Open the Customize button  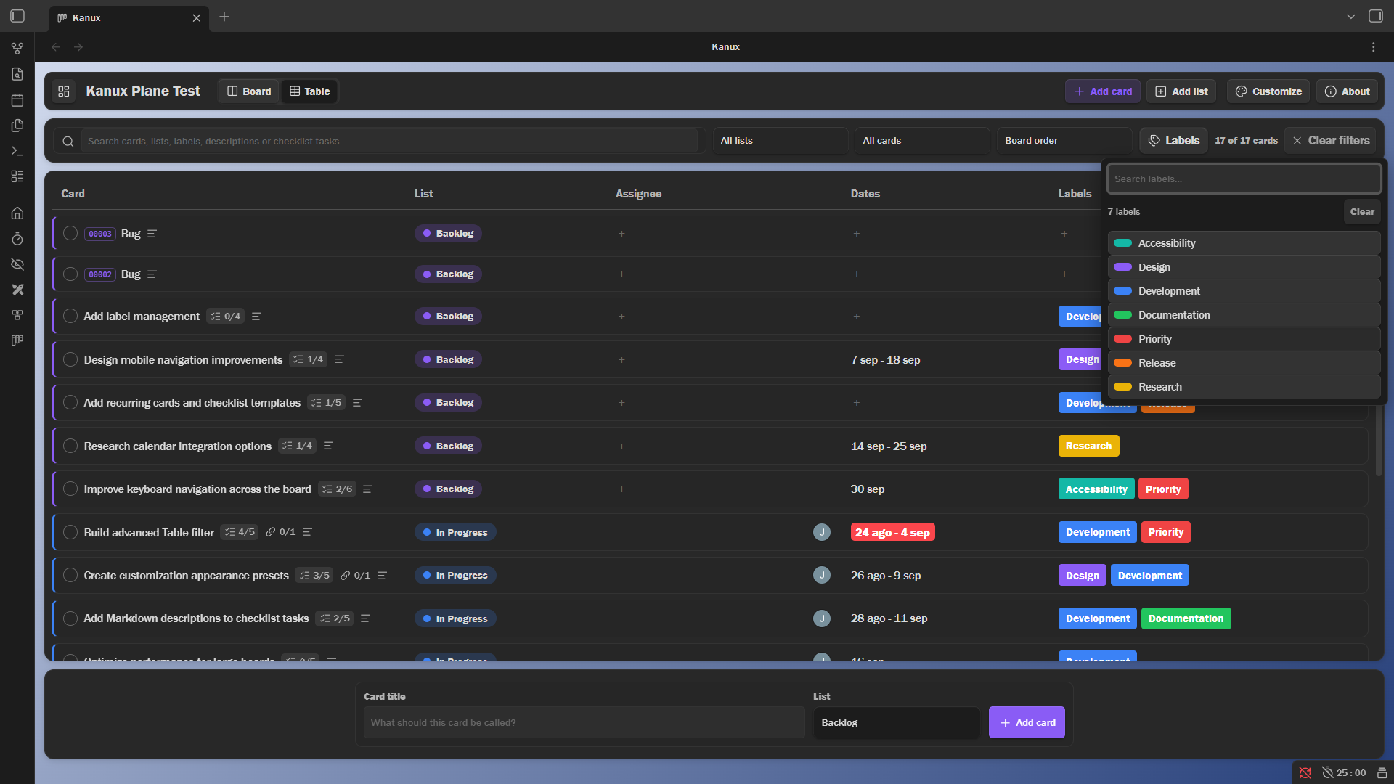(x=1268, y=91)
